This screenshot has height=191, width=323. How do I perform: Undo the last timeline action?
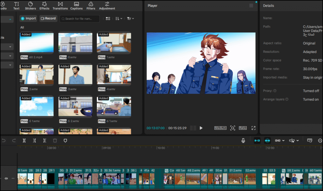click(4, 141)
